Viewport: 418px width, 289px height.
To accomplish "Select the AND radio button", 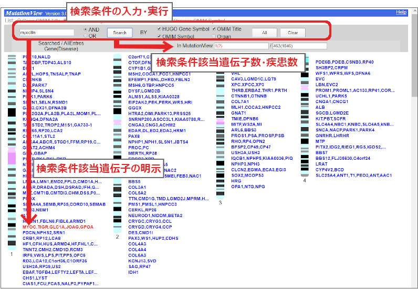I will point(86,29).
